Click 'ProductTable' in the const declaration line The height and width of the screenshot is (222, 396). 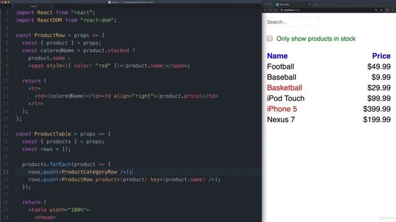(x=53, y=134)
